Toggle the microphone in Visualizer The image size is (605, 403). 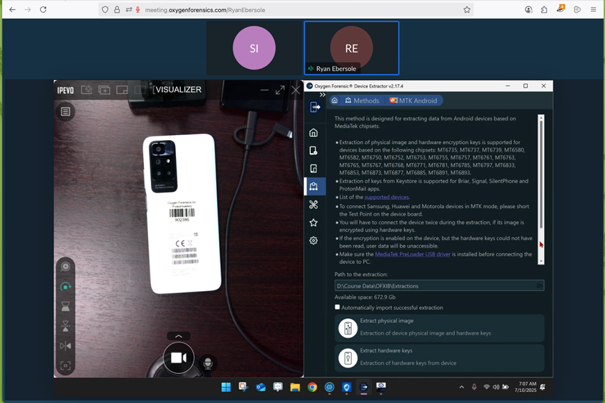point(207,363)
